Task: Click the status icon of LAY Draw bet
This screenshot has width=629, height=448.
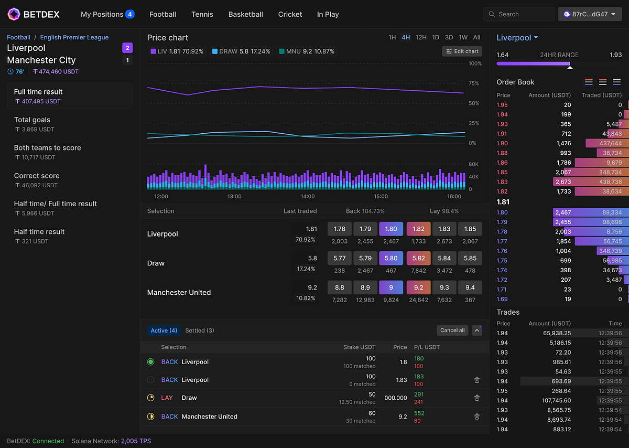Action: click(x=151, y=398)
